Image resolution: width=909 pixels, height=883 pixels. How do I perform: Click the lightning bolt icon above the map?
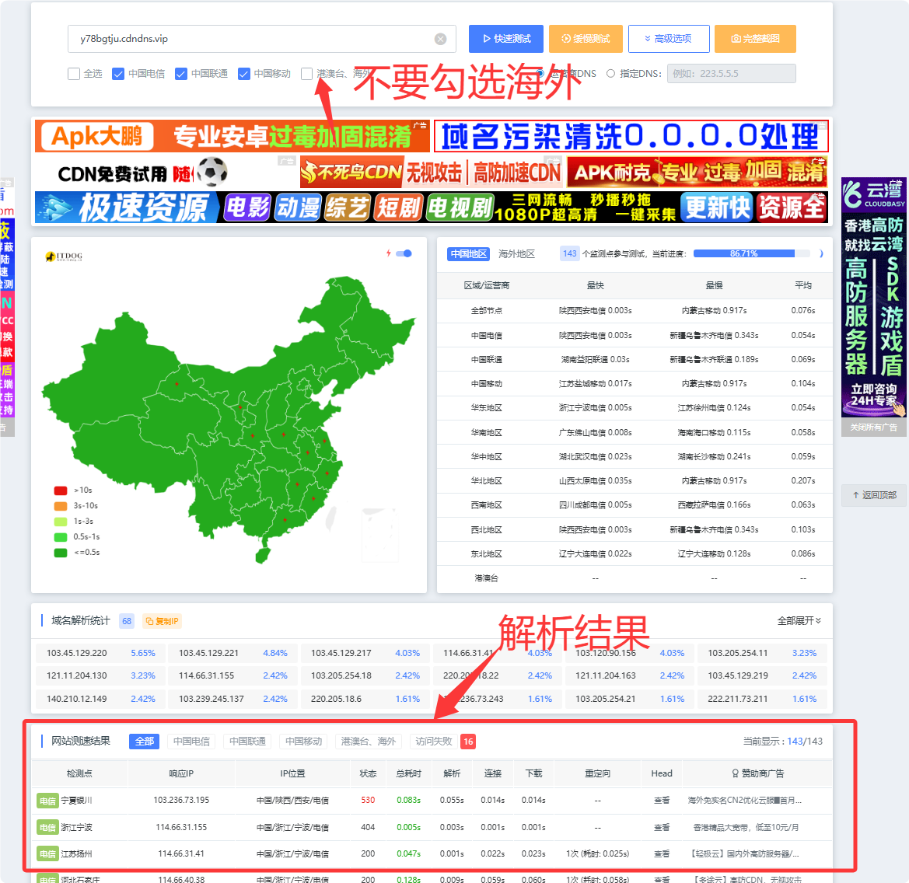pos(389,253)
